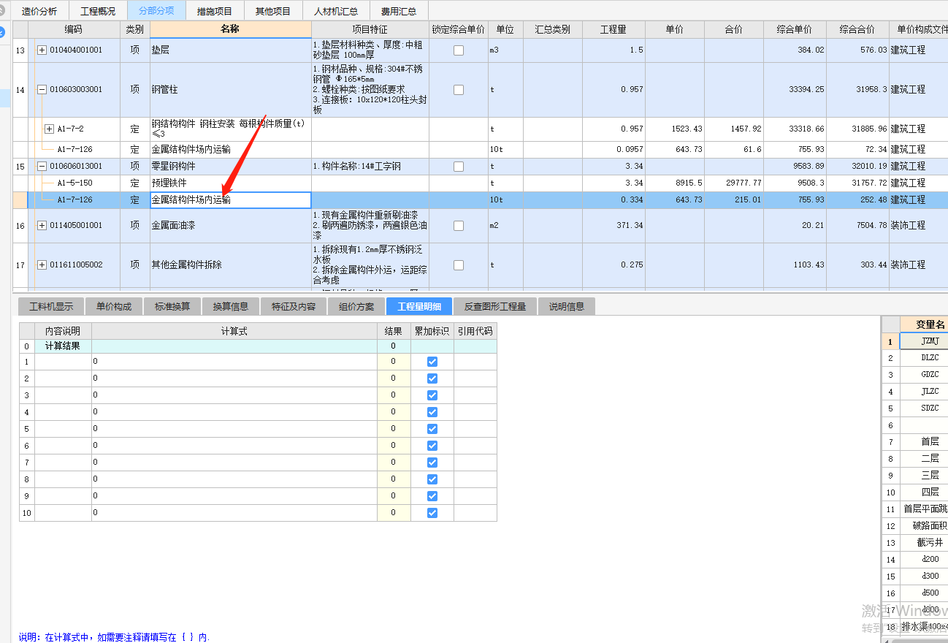Switch to 标准换算 tab
Viewport: 948px width, 643px height.
(172, 307)
